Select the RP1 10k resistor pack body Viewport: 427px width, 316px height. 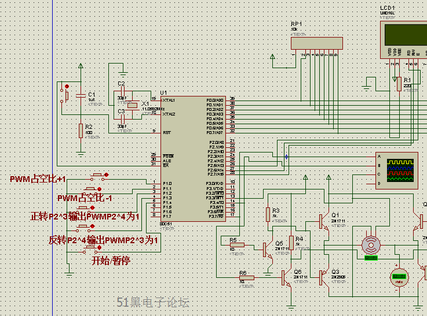point(317,43)
